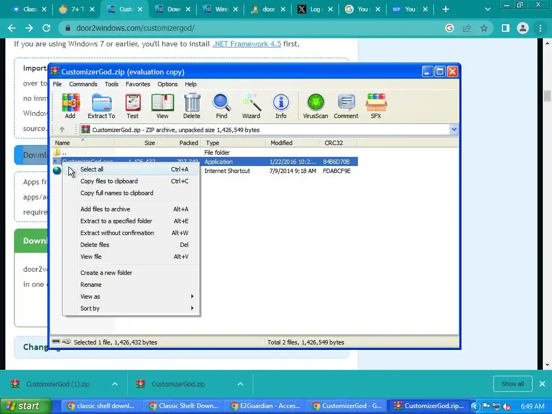Open the Tools menu
Viewport: 552px width, 414px height.
point(111,84)
